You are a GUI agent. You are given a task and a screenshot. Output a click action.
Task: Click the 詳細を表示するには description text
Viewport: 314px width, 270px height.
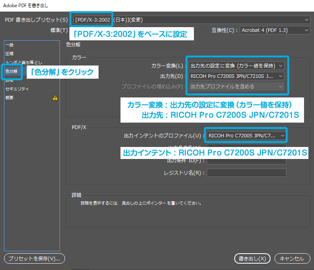pyautogui.click(x=141, y=203)
